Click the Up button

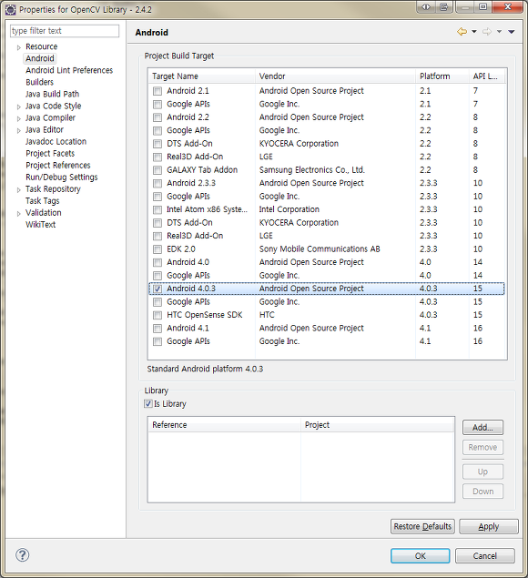coord(482,472)
